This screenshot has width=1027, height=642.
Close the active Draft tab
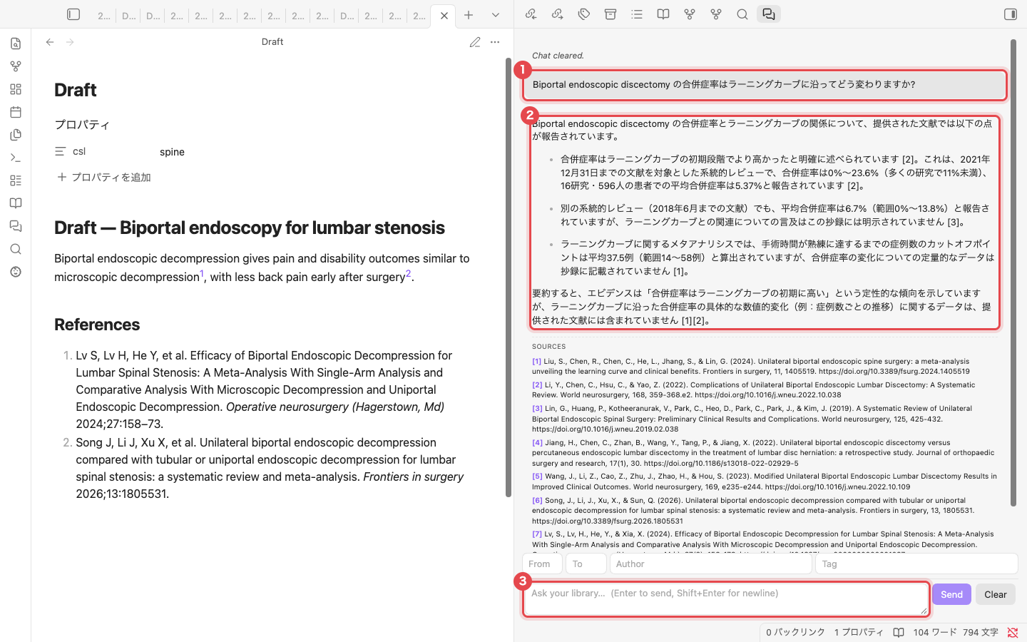[x=444, y=15]
